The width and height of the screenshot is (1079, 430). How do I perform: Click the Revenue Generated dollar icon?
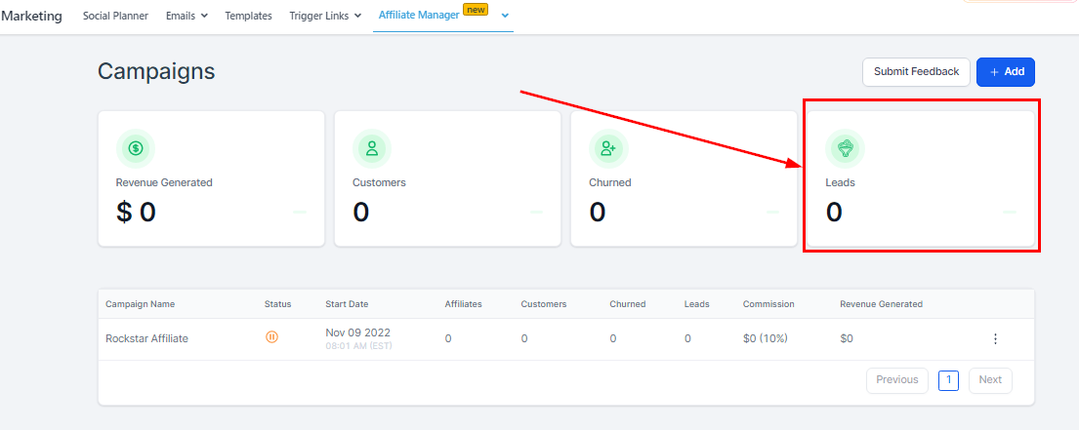pyautogui.click(x=136, y=148)
